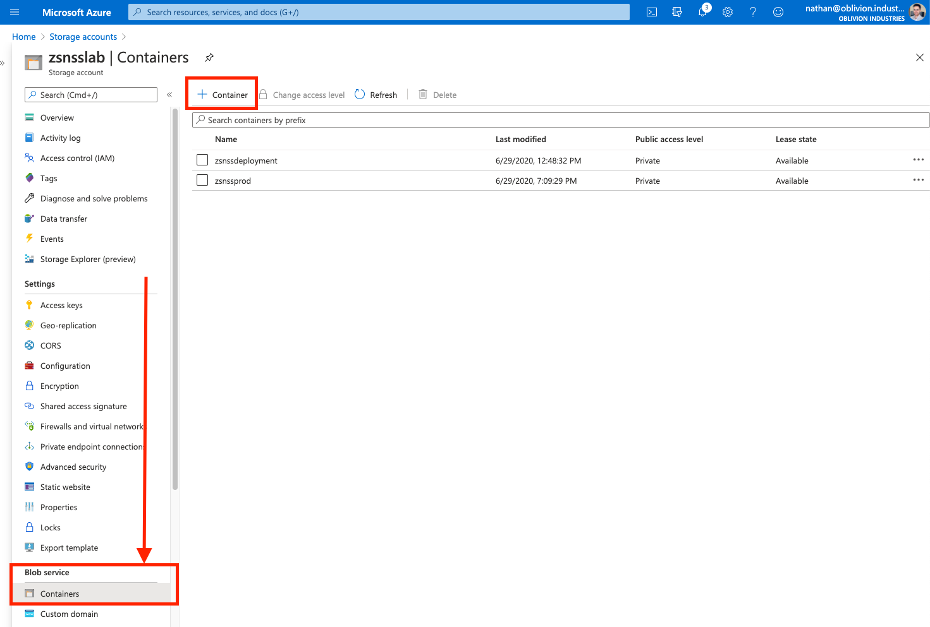This screenshot has height=627, width=930.
Task: Open the hamburger portal menu
Action: [15, 12]
